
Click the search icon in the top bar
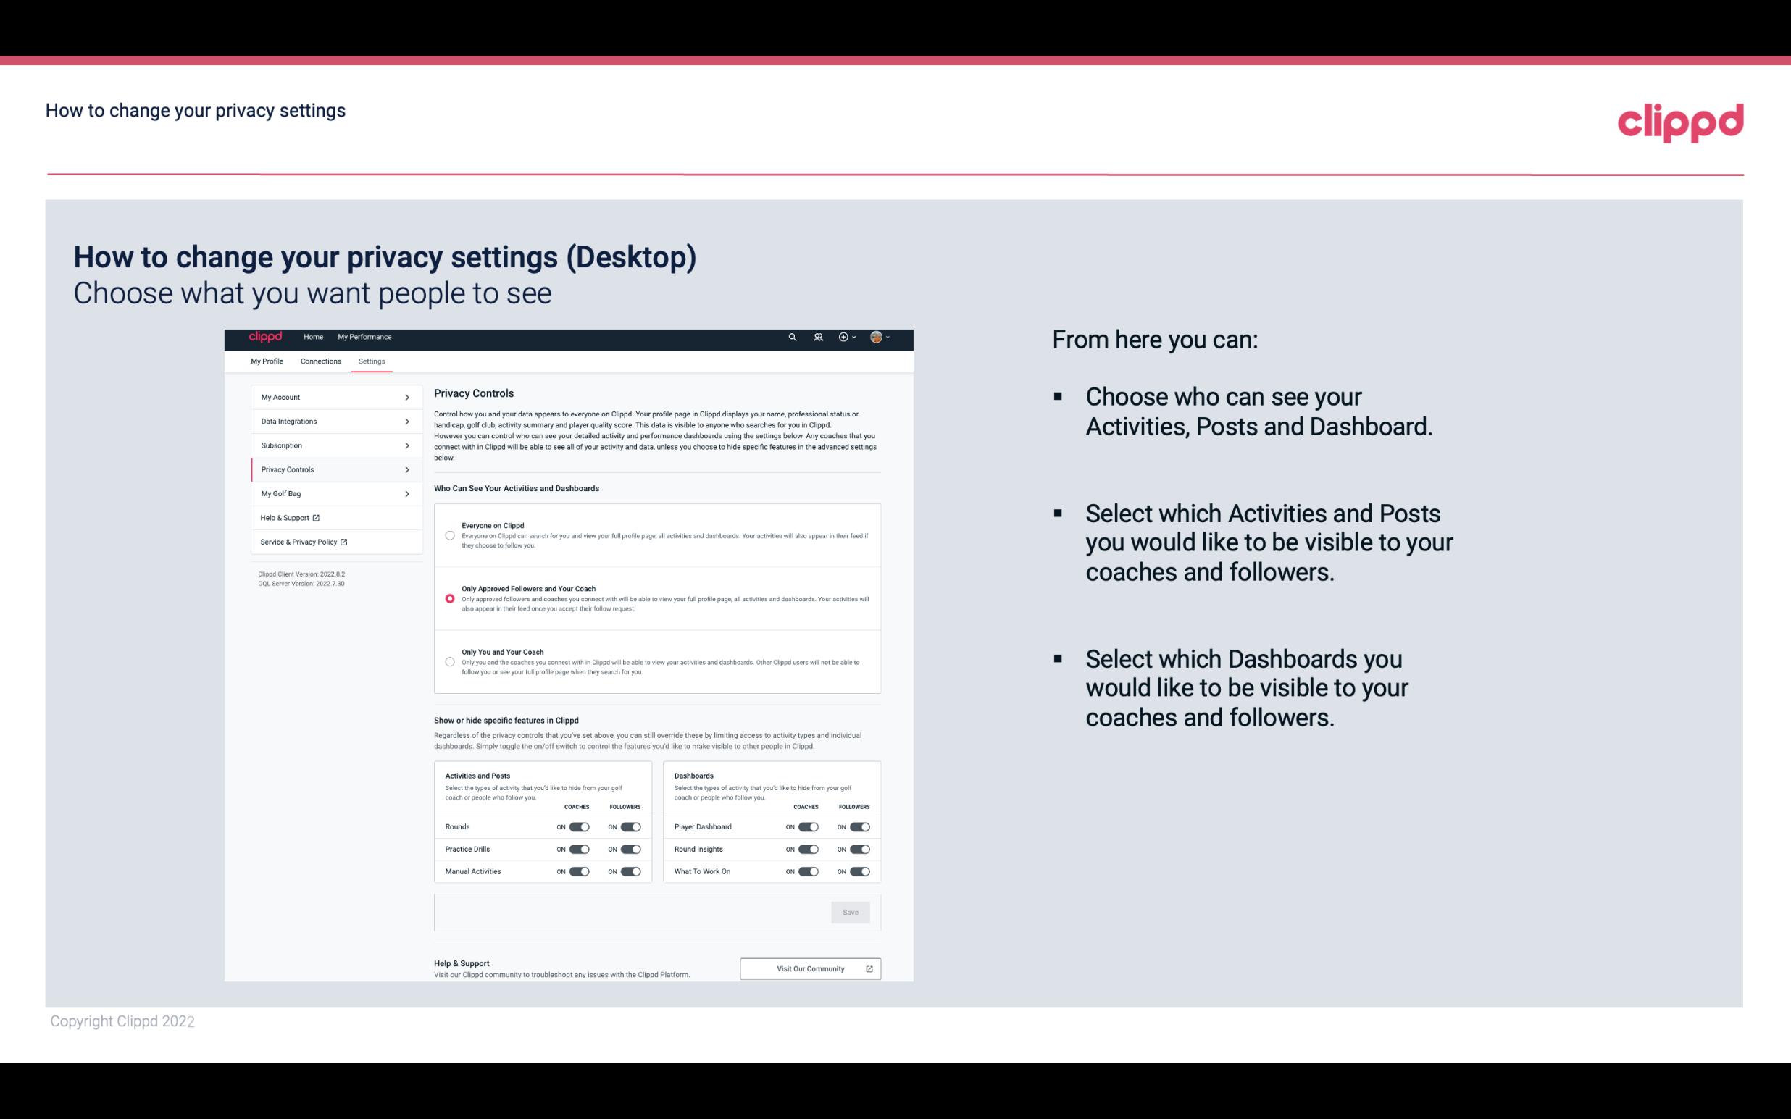792,338
